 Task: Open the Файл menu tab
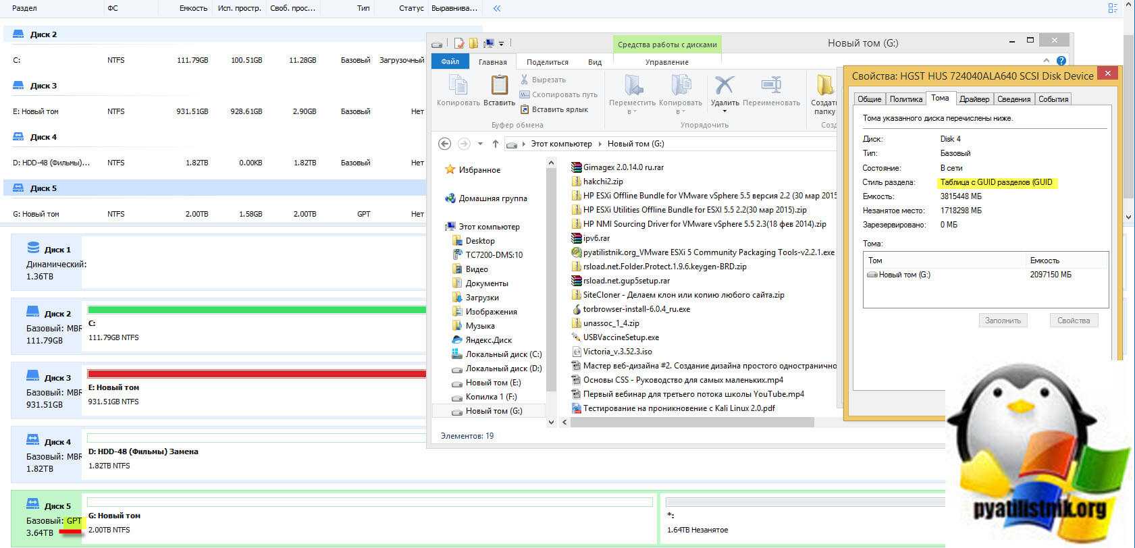click(x=450, y=62)
